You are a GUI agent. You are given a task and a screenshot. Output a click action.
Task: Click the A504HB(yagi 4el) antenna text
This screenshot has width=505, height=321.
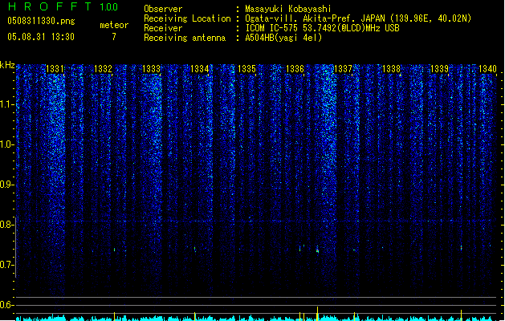(283, 38)
